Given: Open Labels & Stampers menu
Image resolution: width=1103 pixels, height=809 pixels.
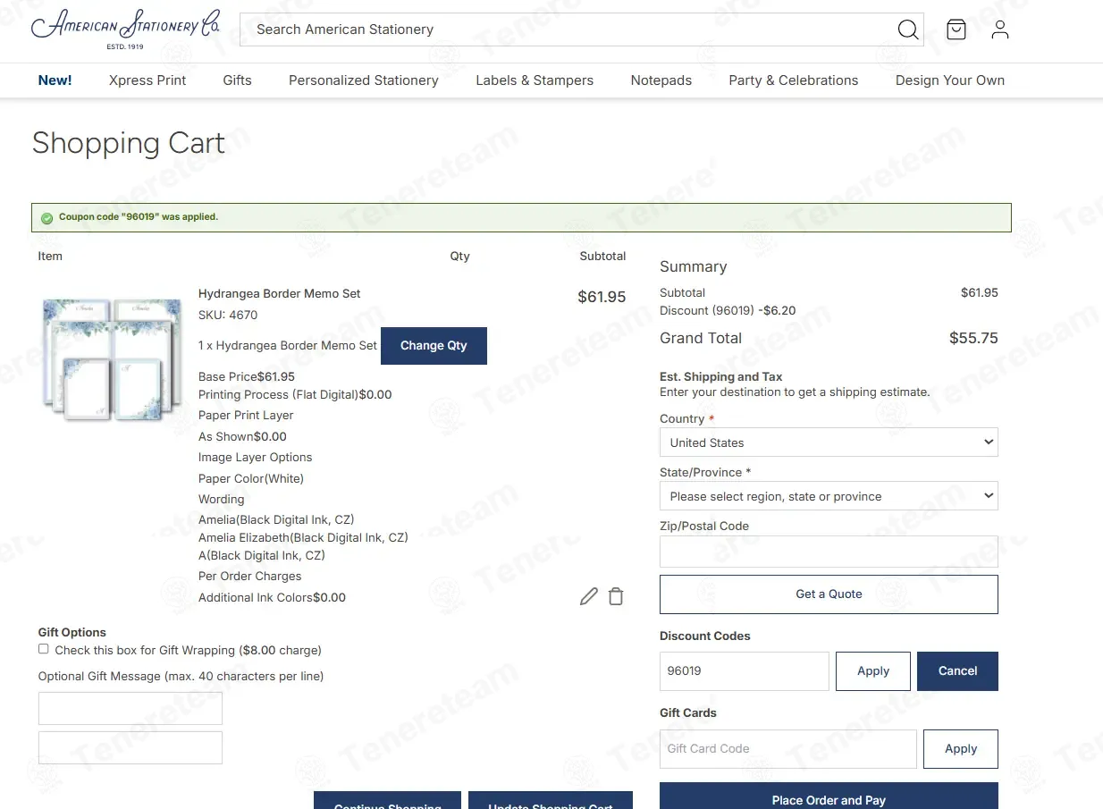Looking at the screenshot, I should [x=535, y=80].
